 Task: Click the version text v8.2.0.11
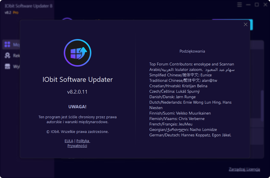(77, 92)
